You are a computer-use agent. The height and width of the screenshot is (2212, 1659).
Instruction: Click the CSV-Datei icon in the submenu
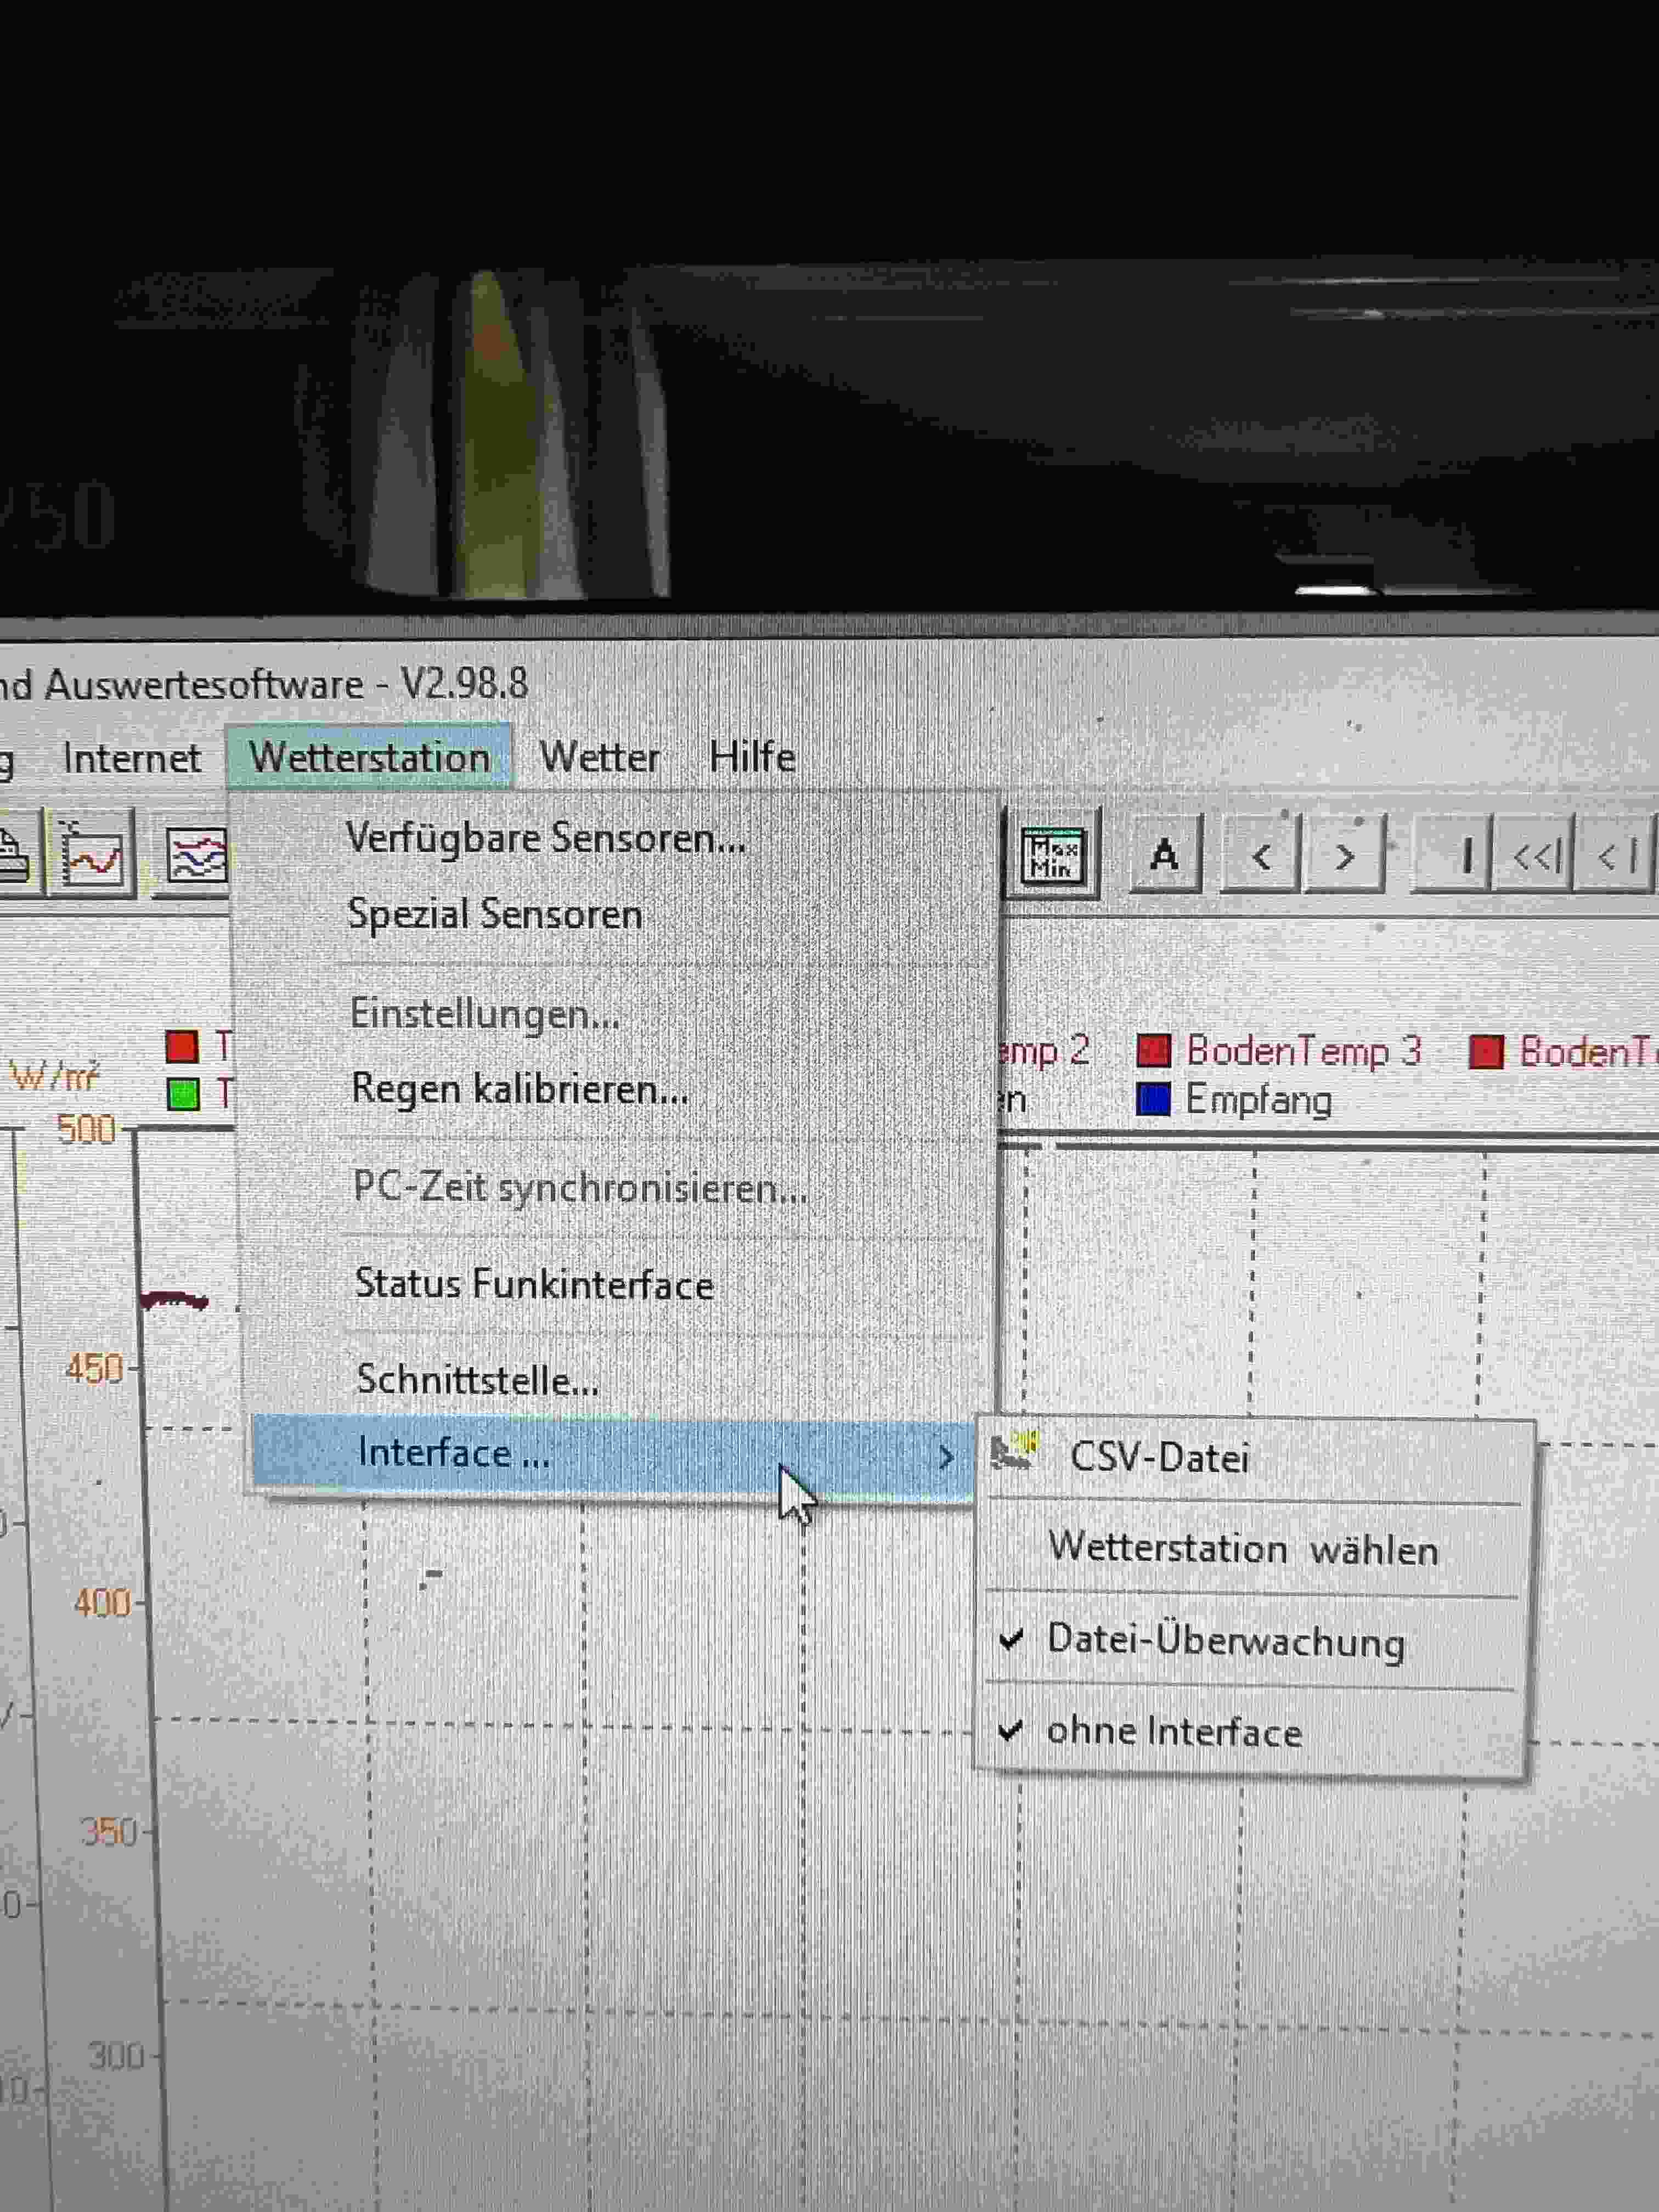click(x=1015, y=1451)
